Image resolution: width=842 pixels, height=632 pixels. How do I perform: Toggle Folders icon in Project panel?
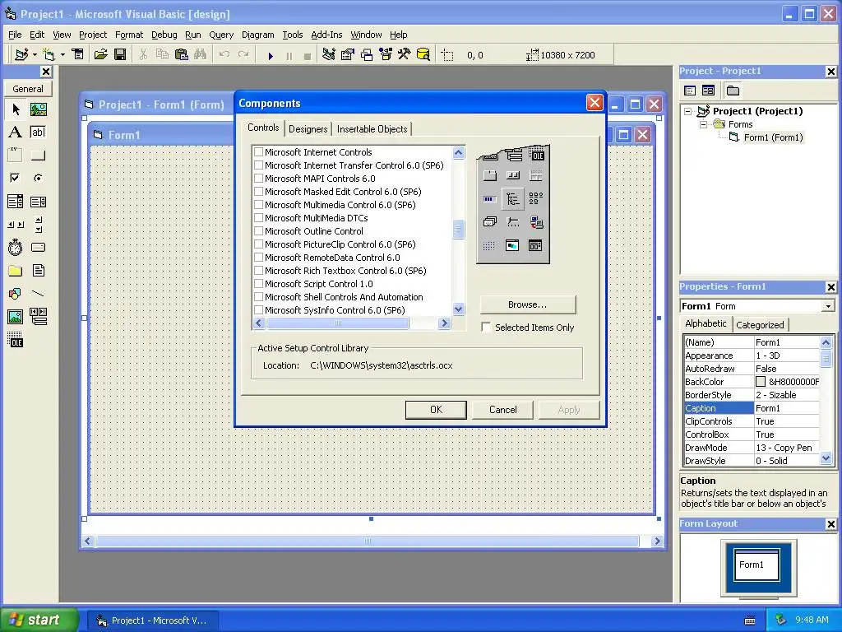[733, 91]
